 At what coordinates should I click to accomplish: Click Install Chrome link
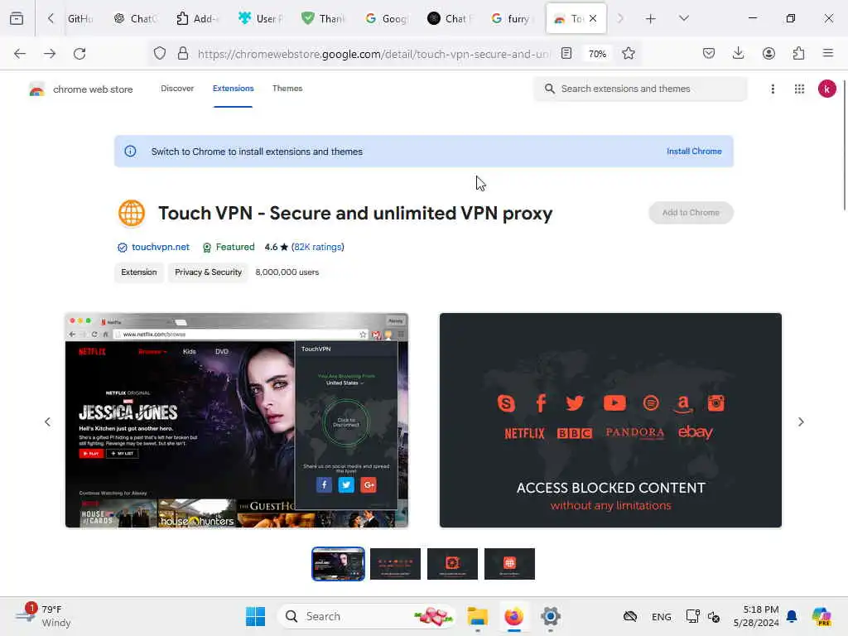click(x=694, y=152)
